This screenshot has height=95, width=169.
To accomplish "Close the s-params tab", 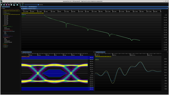I will tap(27, 9).
